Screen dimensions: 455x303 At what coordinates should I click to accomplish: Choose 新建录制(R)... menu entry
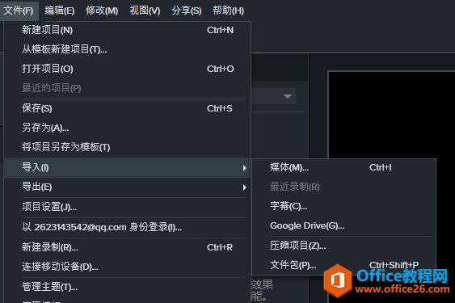[128, 247]
